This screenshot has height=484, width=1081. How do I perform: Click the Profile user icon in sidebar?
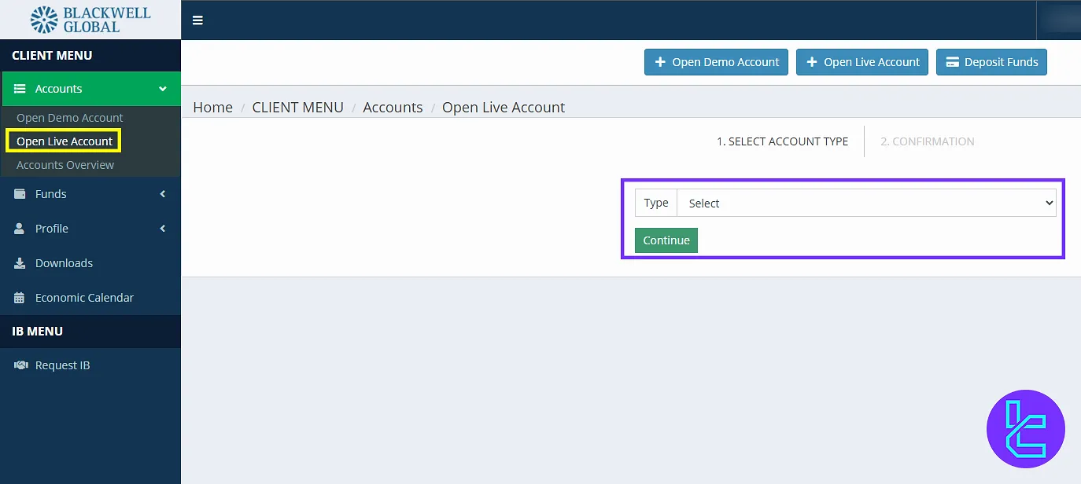coord(20,229)
